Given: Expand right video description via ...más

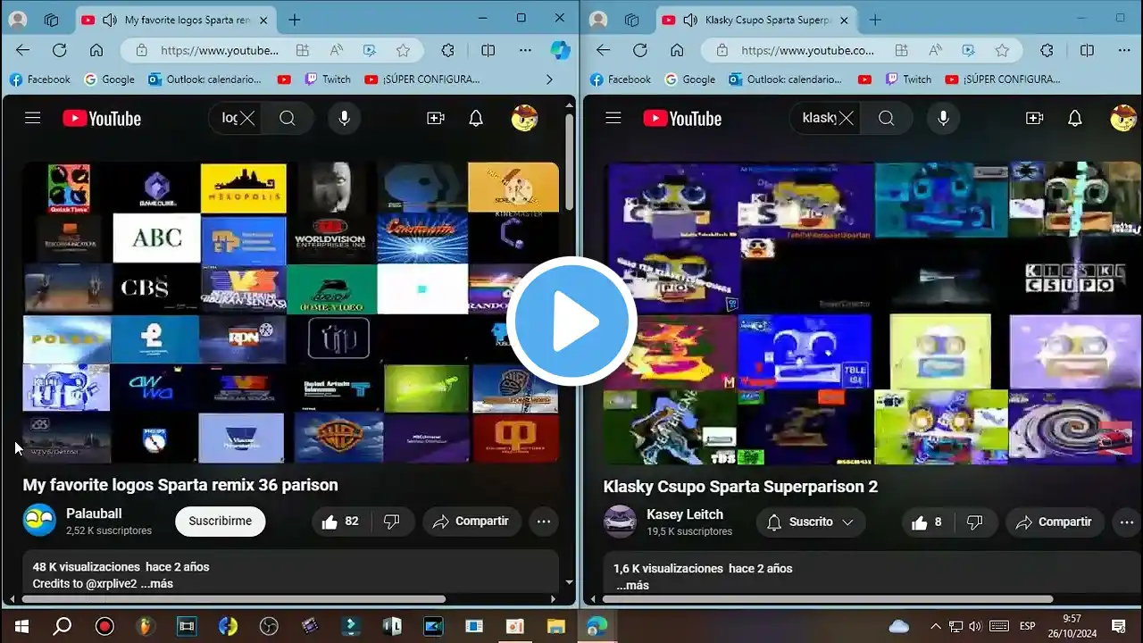Looking at the screenshot, I should tap(631, 585).
